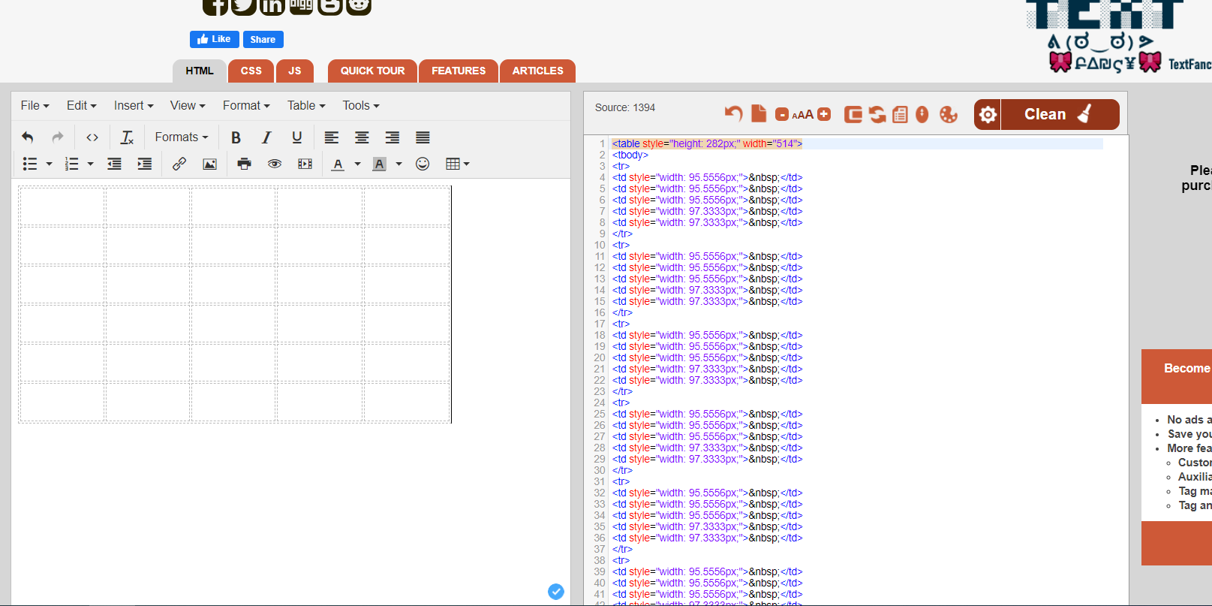Insert or edit link
Viewport: 1212px width, 606px height.
[x=179, y=164]
